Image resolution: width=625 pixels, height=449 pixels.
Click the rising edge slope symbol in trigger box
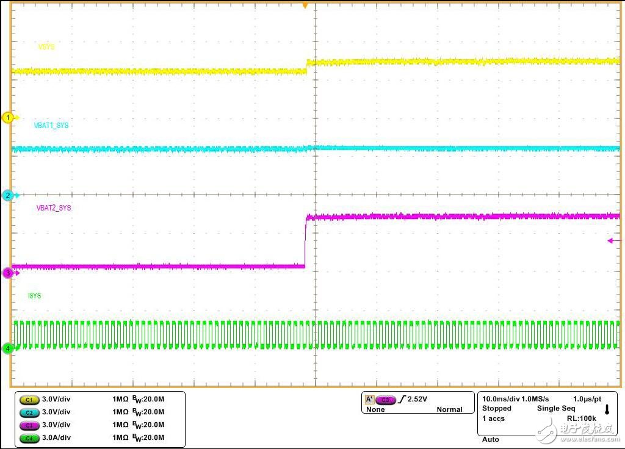coord(402,400)
